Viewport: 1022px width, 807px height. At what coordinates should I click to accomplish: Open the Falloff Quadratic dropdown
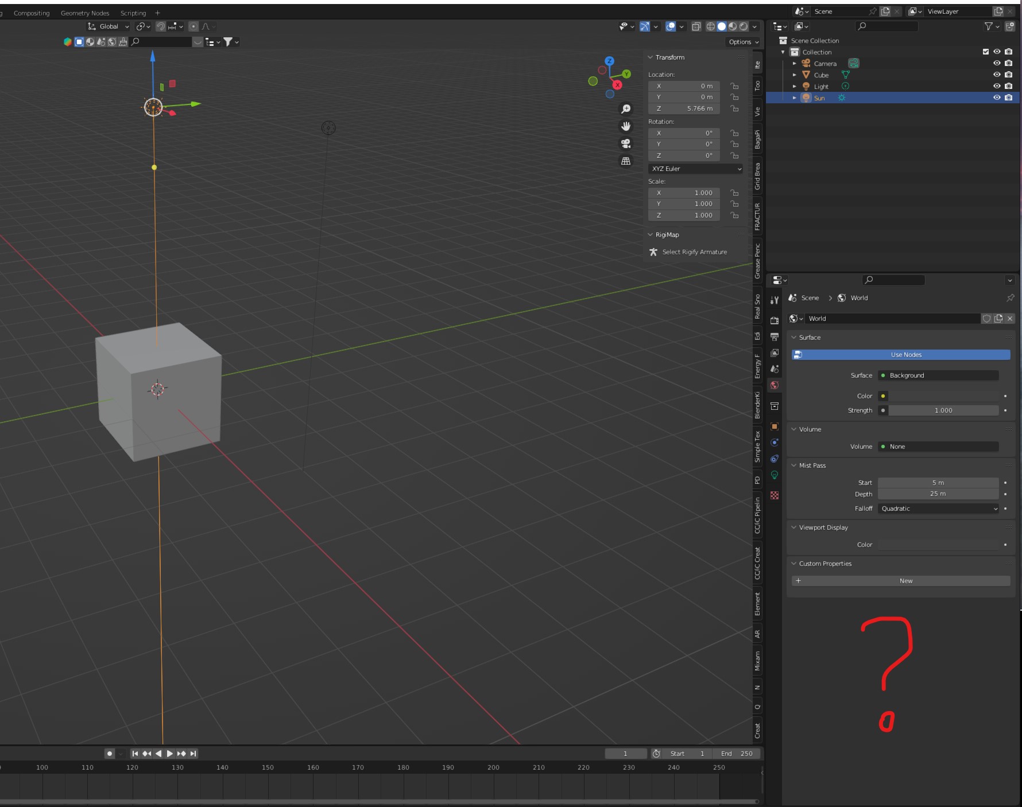point(939,509)
